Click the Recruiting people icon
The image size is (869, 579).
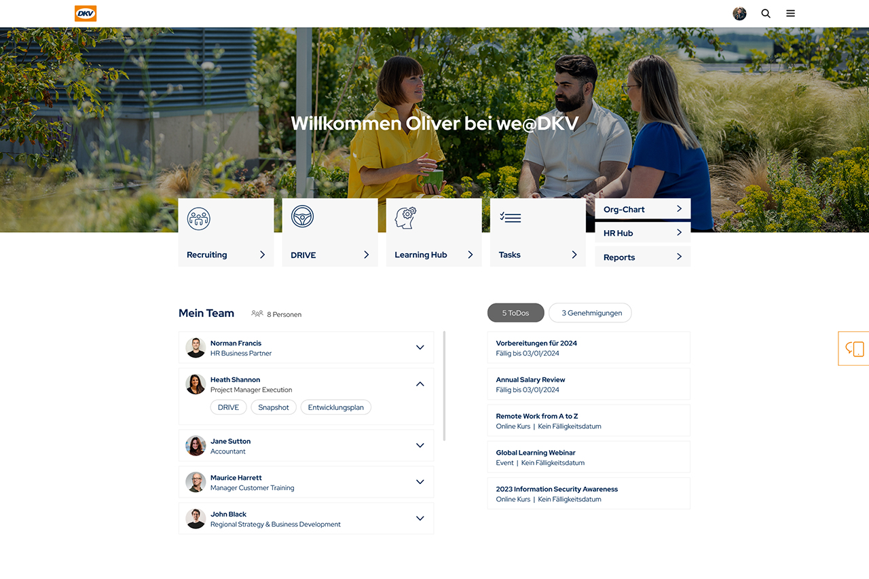[x=199, y=219]
